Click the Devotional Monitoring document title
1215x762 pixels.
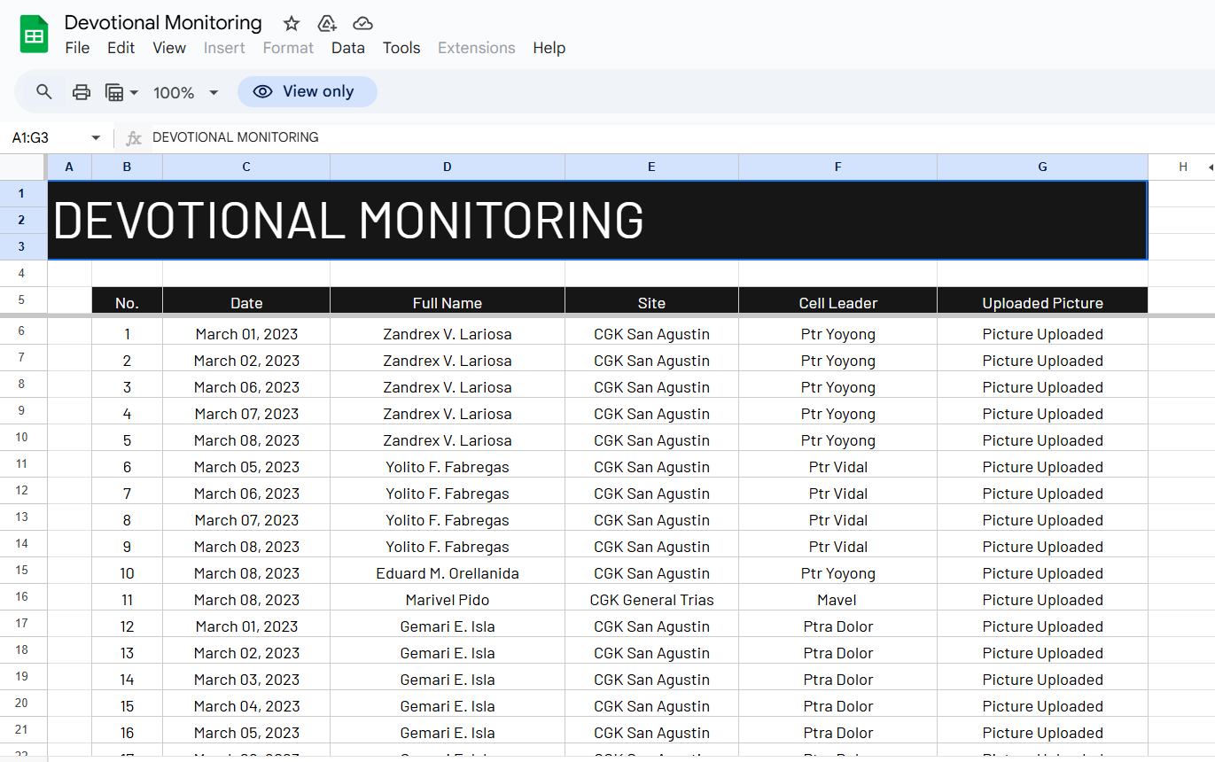pyautogui.click(x=163, y=23)
